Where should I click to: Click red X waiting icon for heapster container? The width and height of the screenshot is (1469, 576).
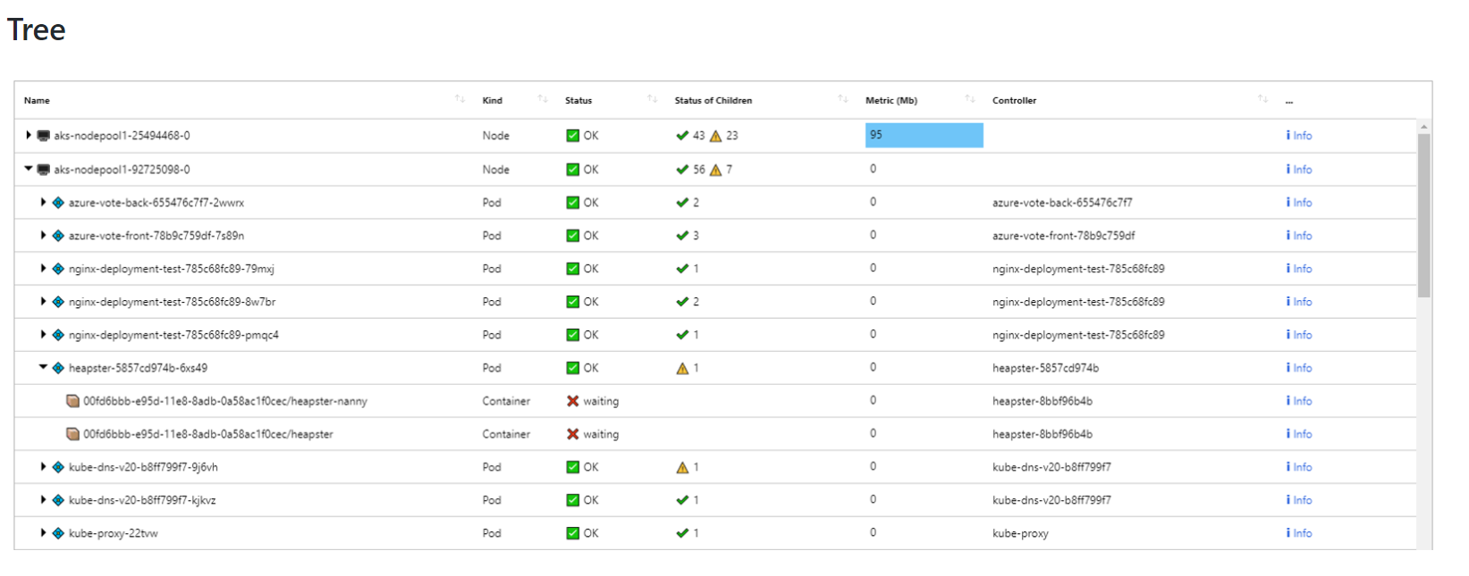[572, 434]
